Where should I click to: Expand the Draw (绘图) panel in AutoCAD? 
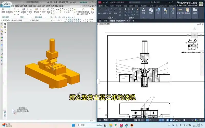click(110, 18)
